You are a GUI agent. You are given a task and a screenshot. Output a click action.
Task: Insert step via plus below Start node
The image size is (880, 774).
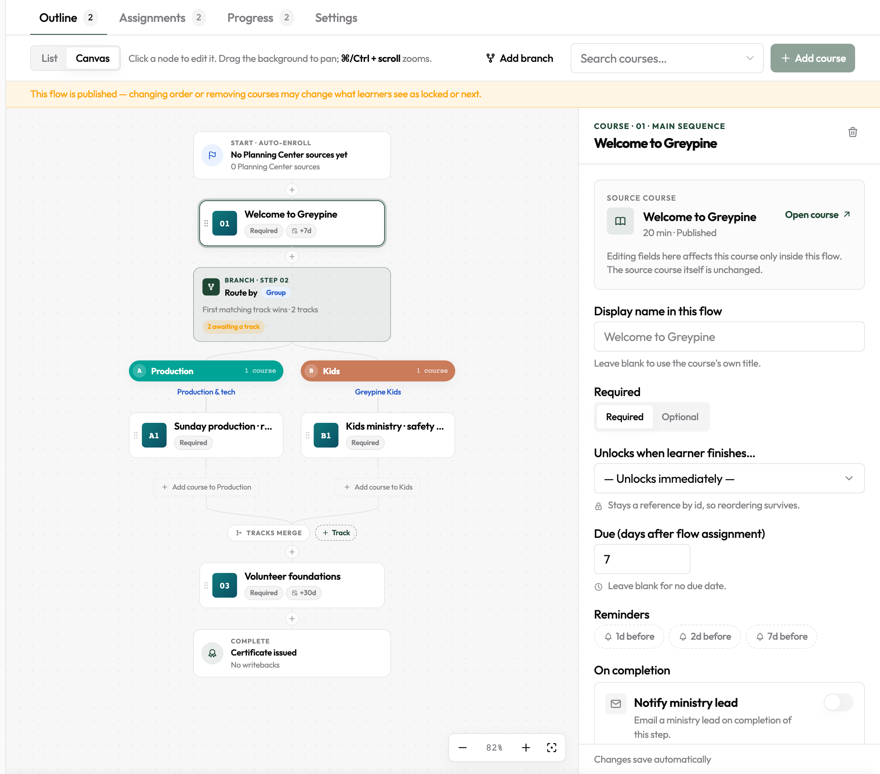click(292, 190)
